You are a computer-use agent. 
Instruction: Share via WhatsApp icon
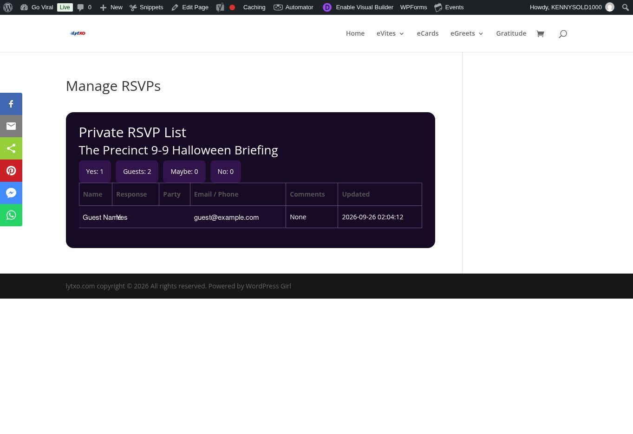[x=11, y=215]
